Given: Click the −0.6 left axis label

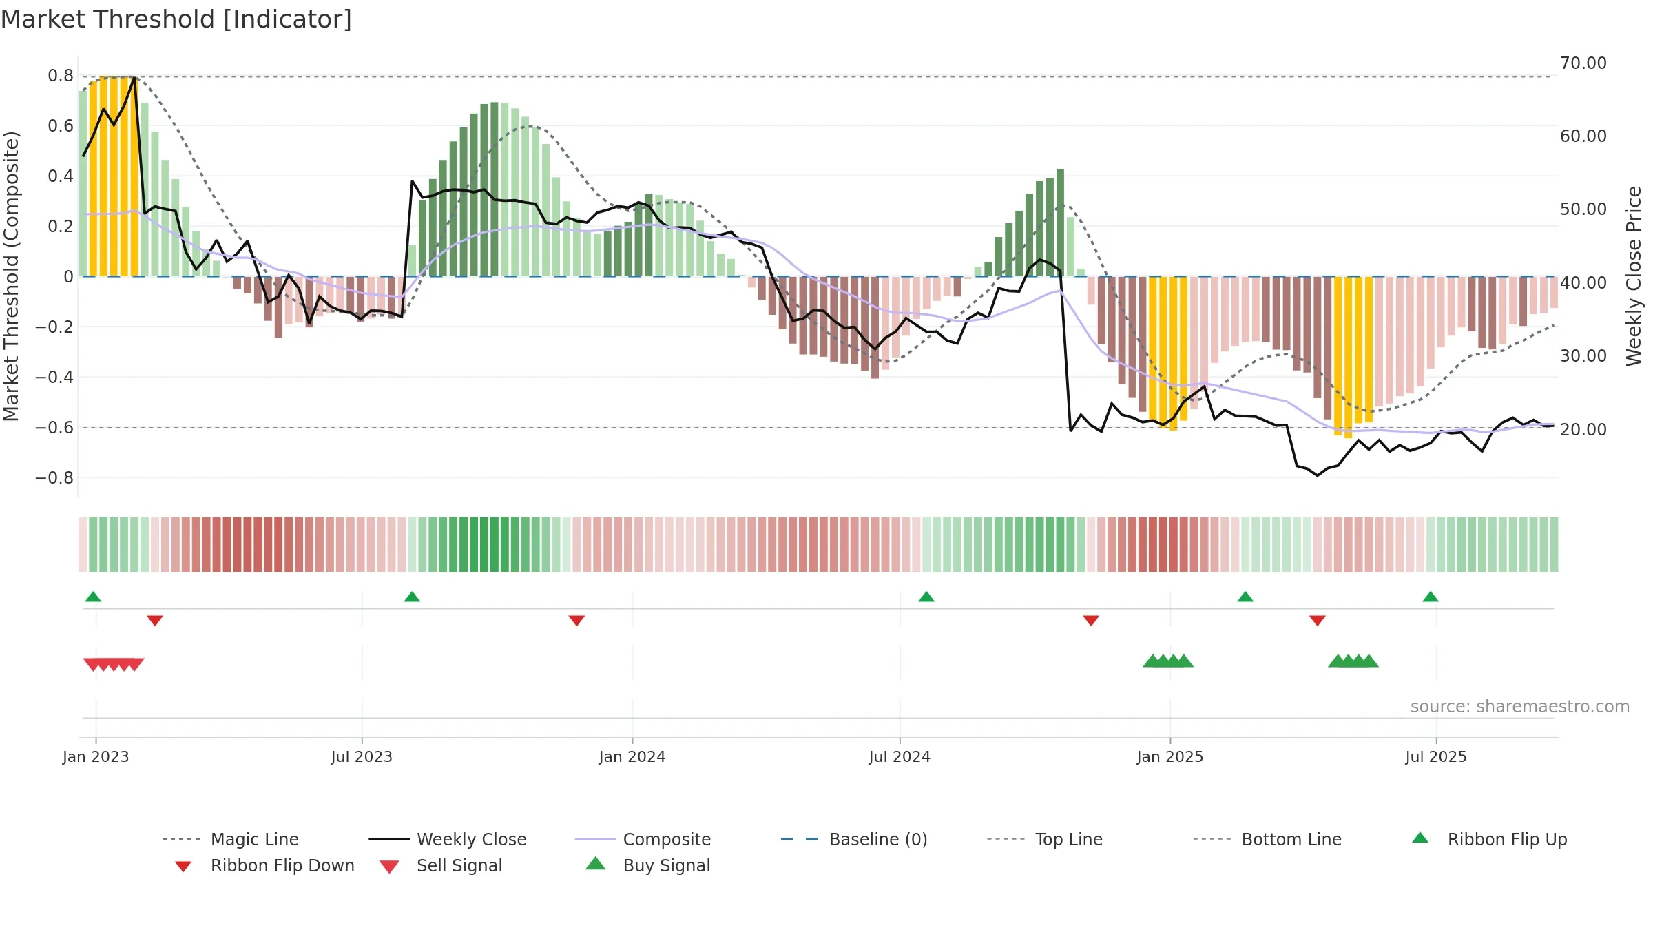Looking at the screenshot, I should [54, 428].
